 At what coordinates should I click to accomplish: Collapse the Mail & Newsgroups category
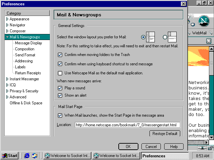[x=7, y=37]
